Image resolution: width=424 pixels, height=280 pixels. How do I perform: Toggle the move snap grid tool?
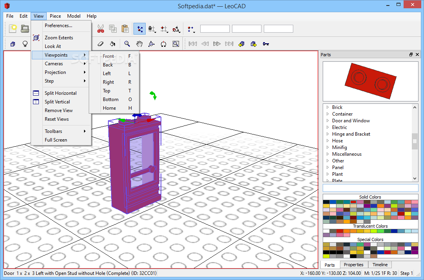pos(163,29)
